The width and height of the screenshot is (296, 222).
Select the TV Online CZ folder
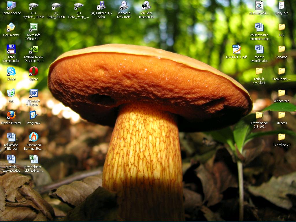pyautogui.click(x=282, y=137)
